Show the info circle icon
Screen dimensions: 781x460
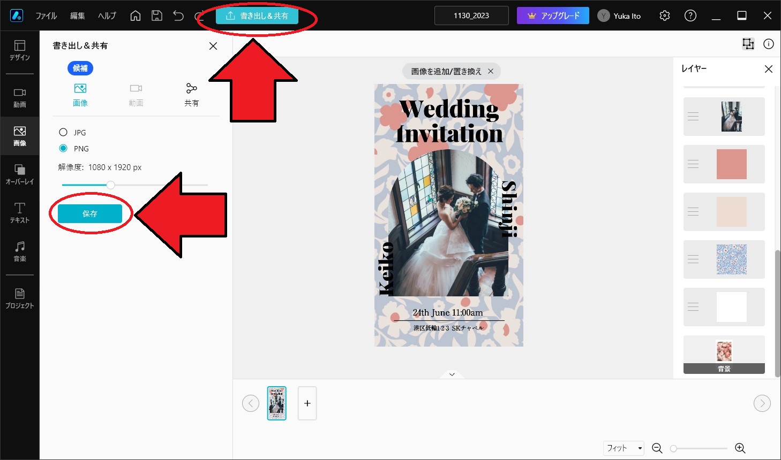(769, 44)
